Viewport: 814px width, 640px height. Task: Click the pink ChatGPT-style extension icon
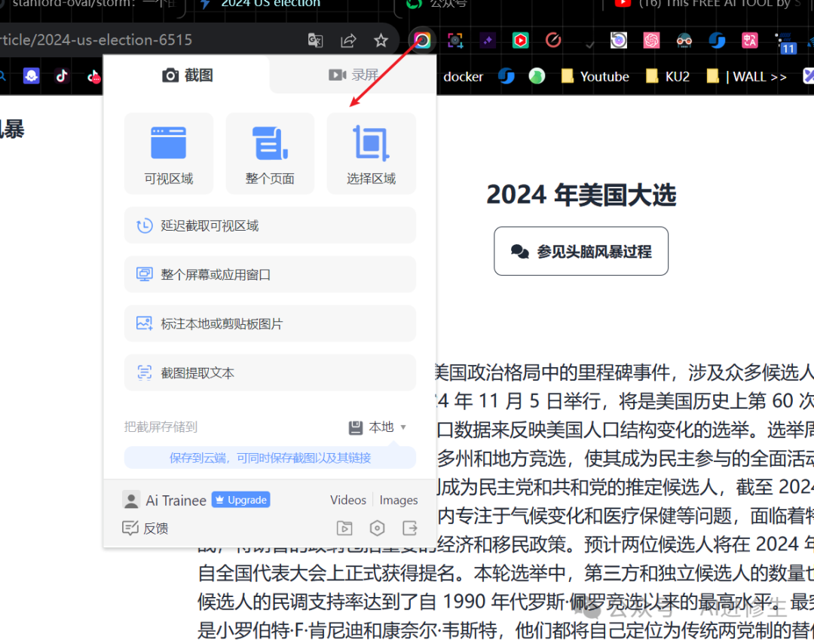pos(651,40)
